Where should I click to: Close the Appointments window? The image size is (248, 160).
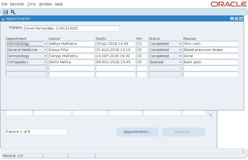coord(241,19)
